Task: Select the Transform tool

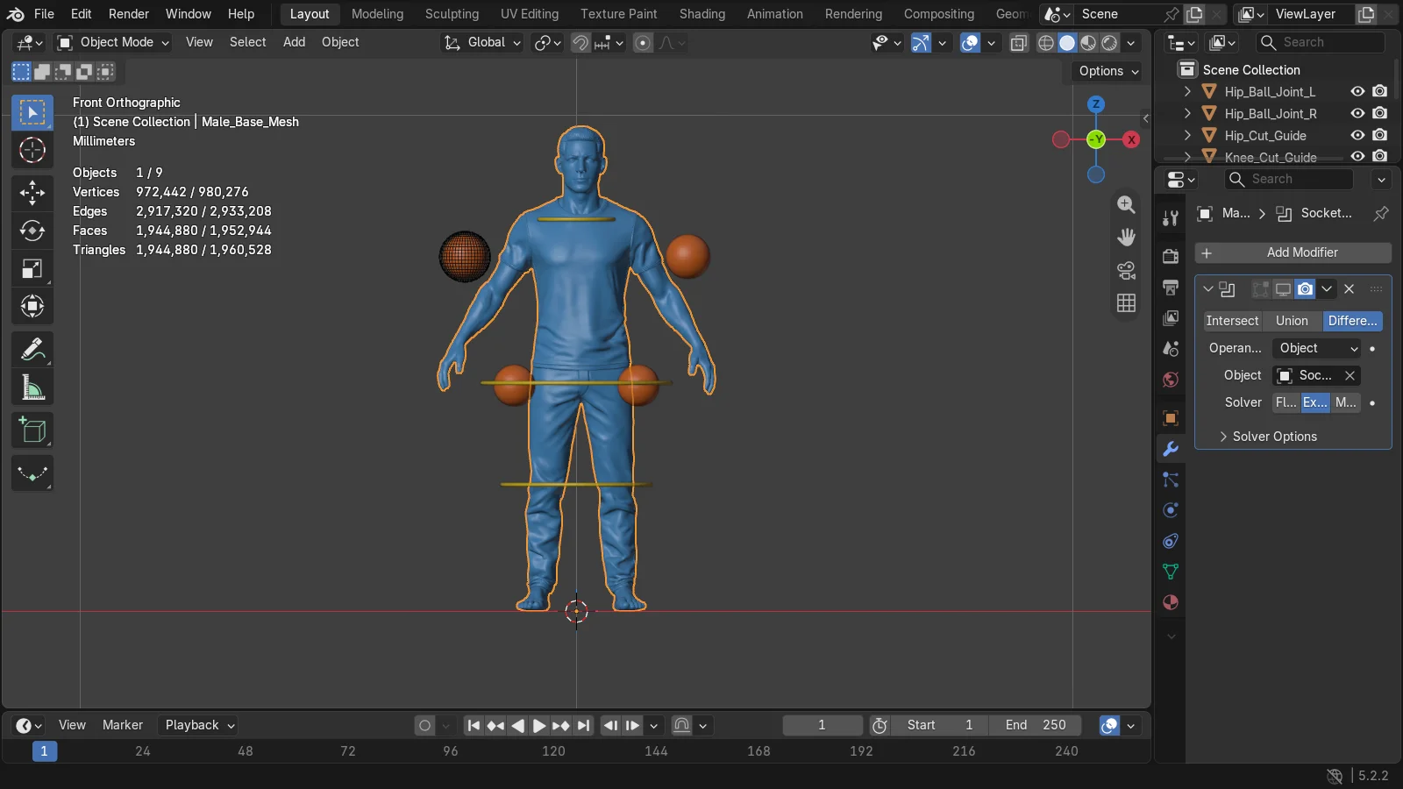Action: click(32, 306)
